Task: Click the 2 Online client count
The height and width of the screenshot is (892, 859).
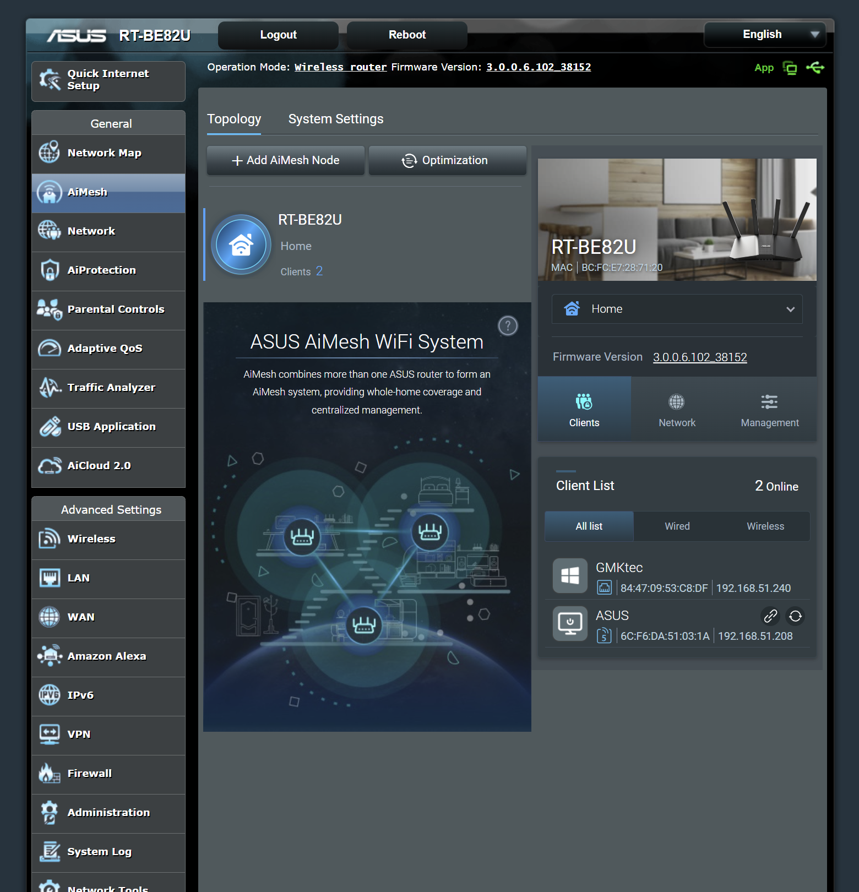Action: [x=776, y=486]
